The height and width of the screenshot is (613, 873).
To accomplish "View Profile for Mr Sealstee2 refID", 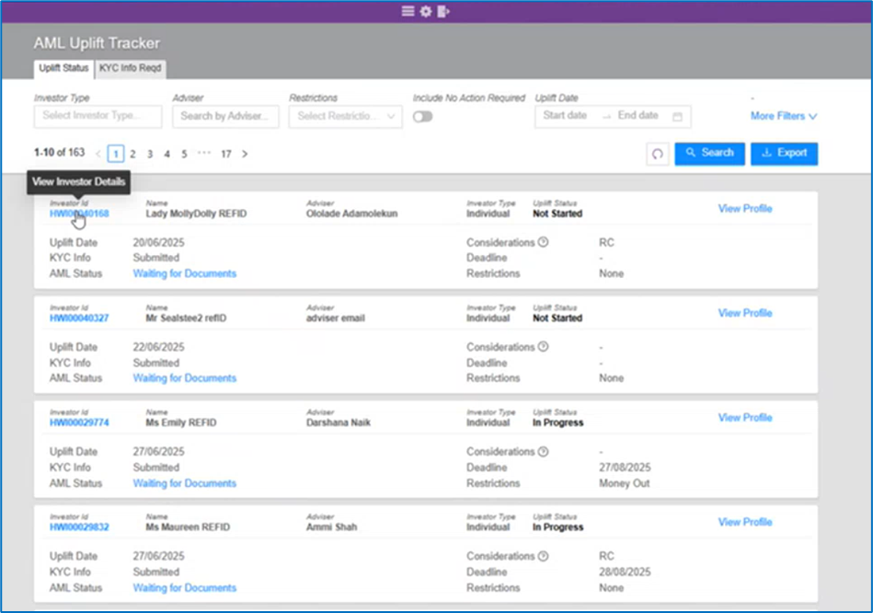I will (744, 313).
